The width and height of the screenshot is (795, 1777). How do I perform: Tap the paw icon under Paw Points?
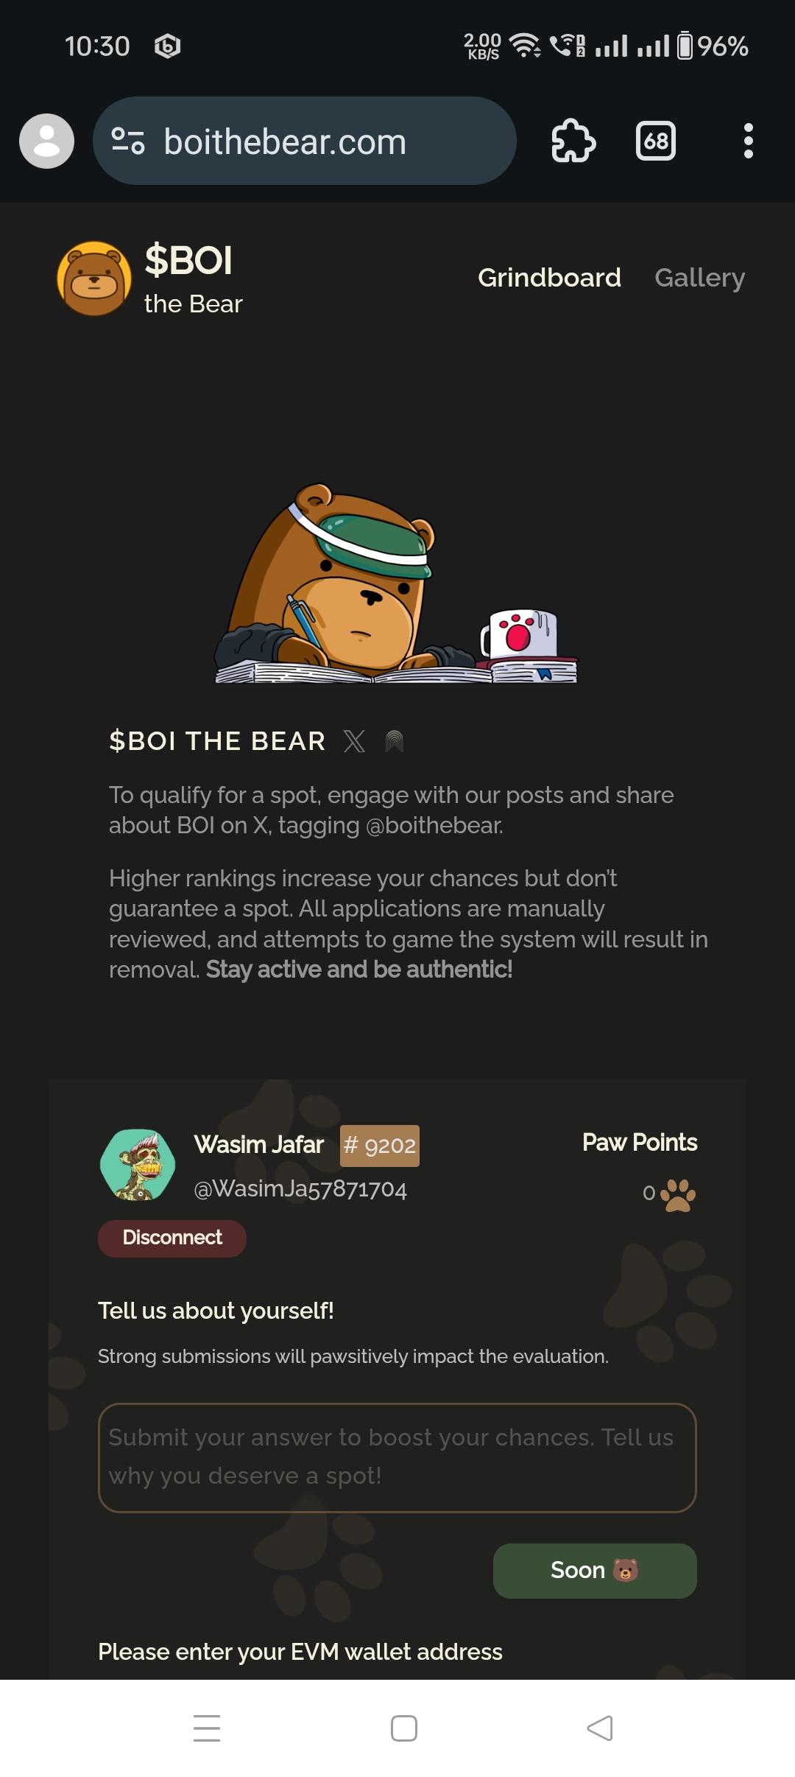(x=678, y=1195)
